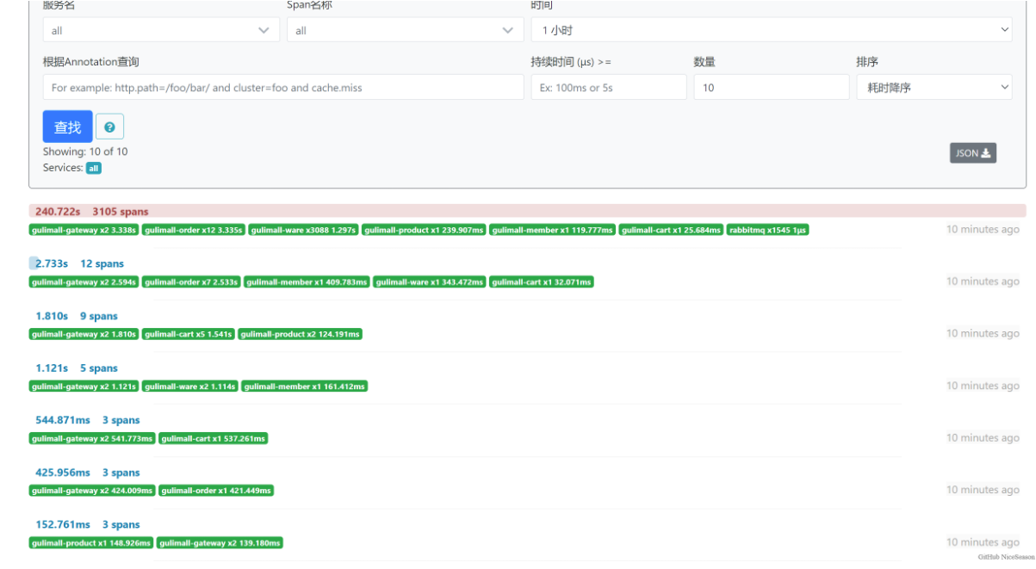Click the gulimall-cart x5 1.541s tag
Image resolution: width=1036 pixels, height=569 pixels.
(x=189, y=334)
